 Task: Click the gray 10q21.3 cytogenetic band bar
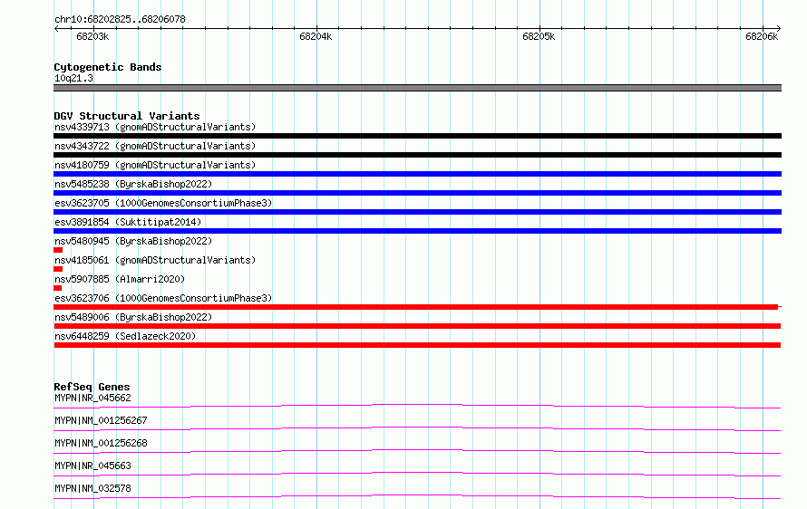[417, 88]
